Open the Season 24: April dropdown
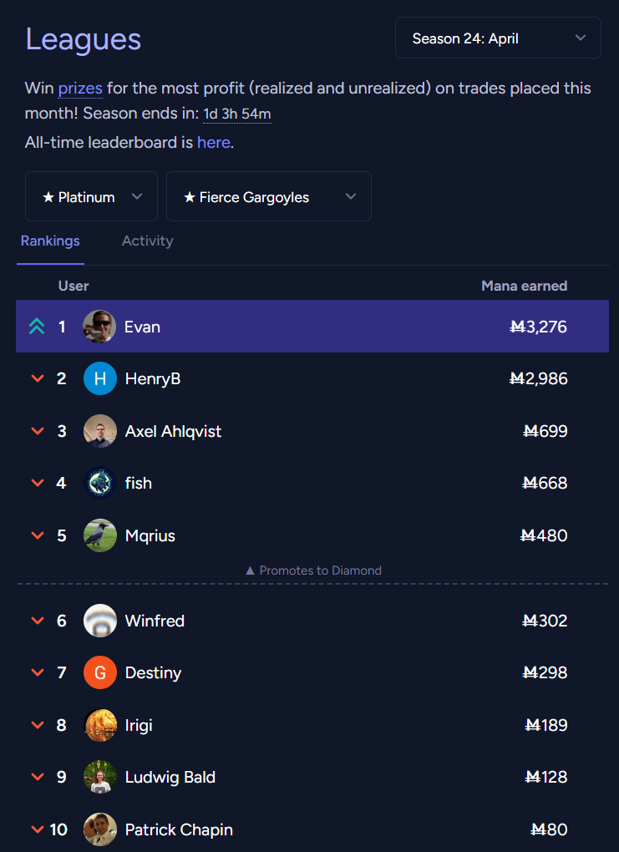Viewport: 619px width, 852px height. pos(498,38)
